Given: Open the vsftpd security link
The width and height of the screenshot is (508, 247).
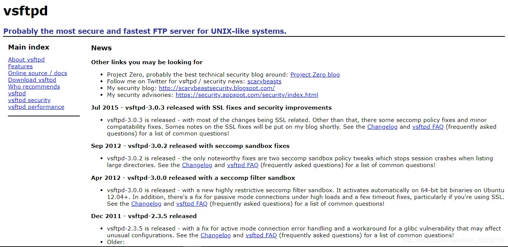Looking at the screenshot, I should (29, 100).
